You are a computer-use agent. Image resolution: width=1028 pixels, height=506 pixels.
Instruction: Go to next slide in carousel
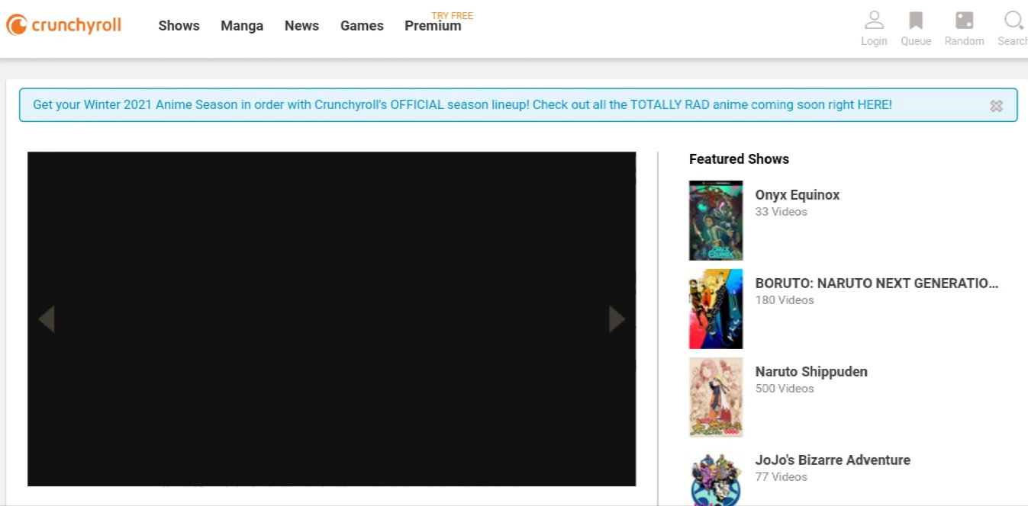(x=617, y=319)
